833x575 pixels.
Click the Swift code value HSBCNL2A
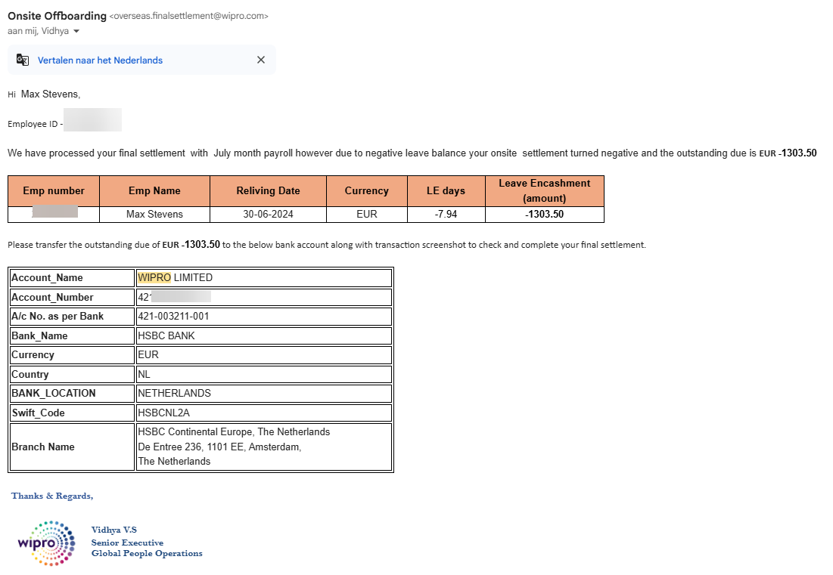pos(162,413)
